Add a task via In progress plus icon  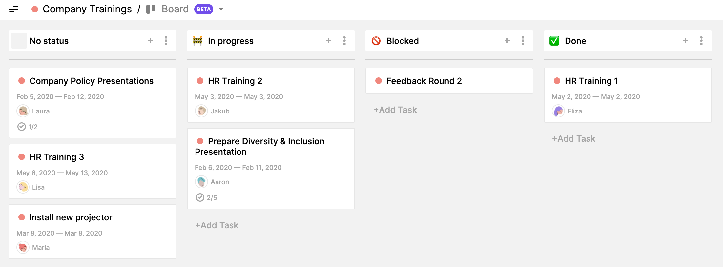click(329, 41)
